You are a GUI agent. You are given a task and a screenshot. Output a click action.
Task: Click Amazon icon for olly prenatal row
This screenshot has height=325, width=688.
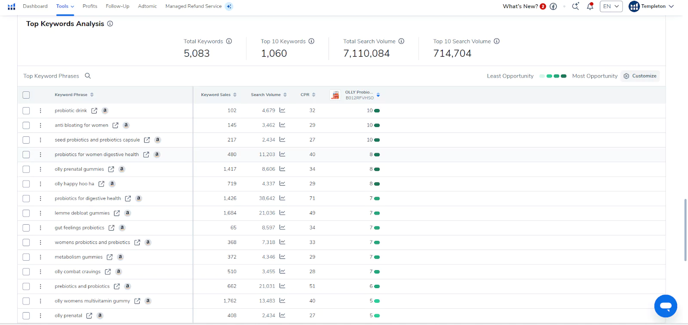pos(100,316)
